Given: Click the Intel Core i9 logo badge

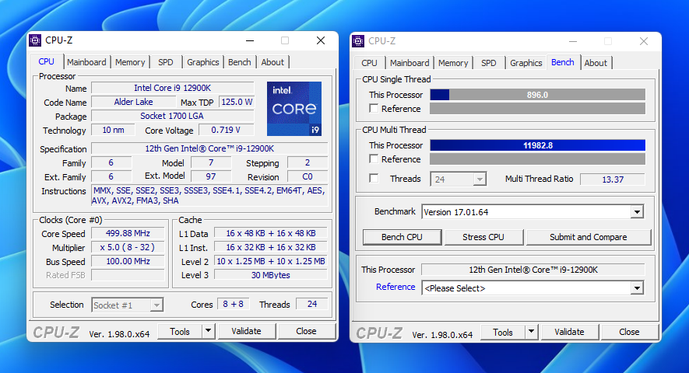Looking at the screenshot, I should pos(294,108).
